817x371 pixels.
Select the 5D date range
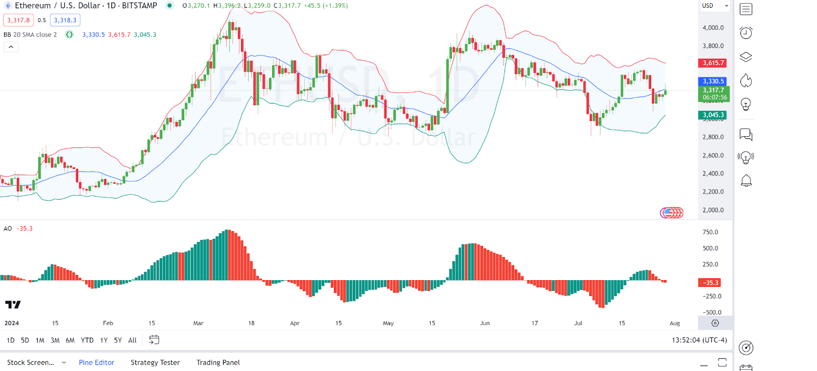[25, 340]
